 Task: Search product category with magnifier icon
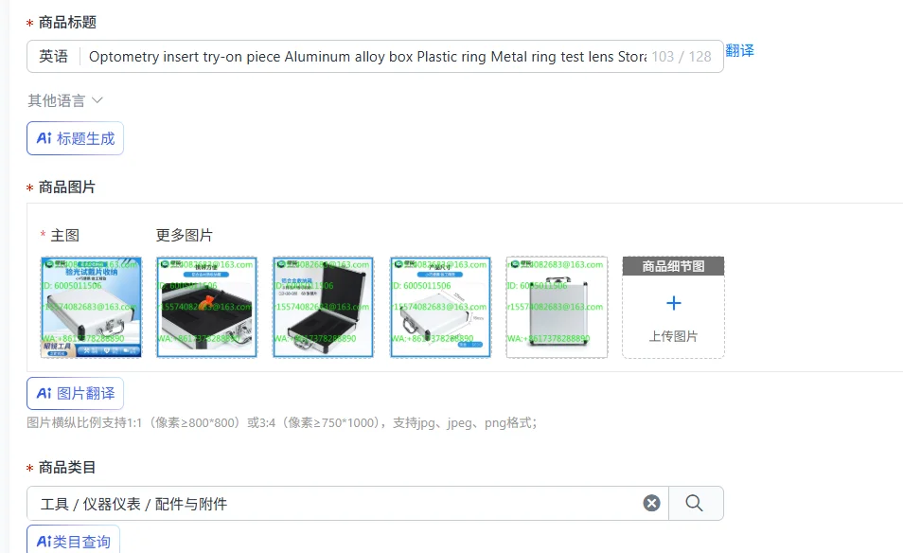click(695, 504)
